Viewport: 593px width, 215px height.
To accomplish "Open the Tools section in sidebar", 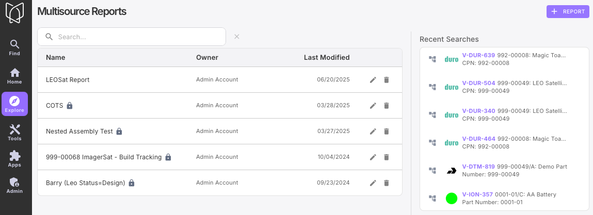I will tap(14, 133).
